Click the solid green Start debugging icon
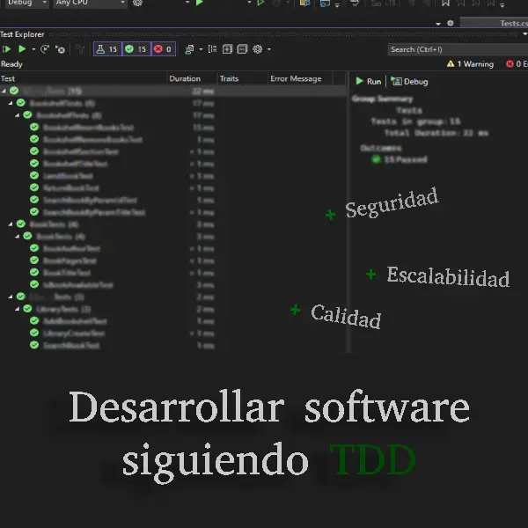The width and height of the screenshot is (528, 528). tap(200, 3)
